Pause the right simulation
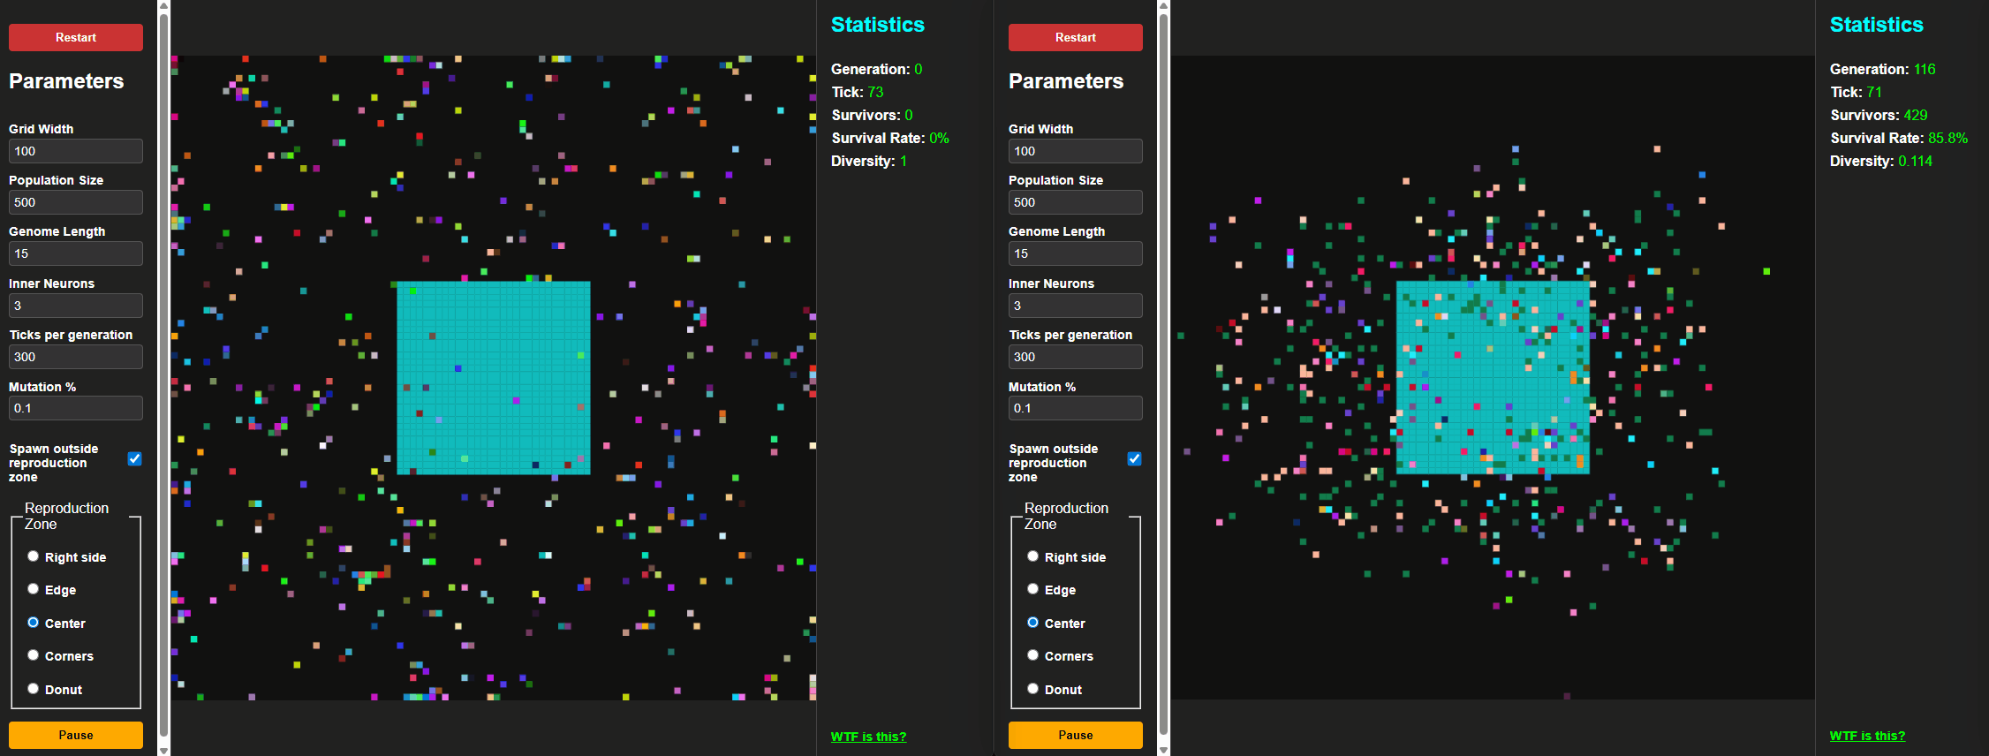 click(x=1076, y=735)
